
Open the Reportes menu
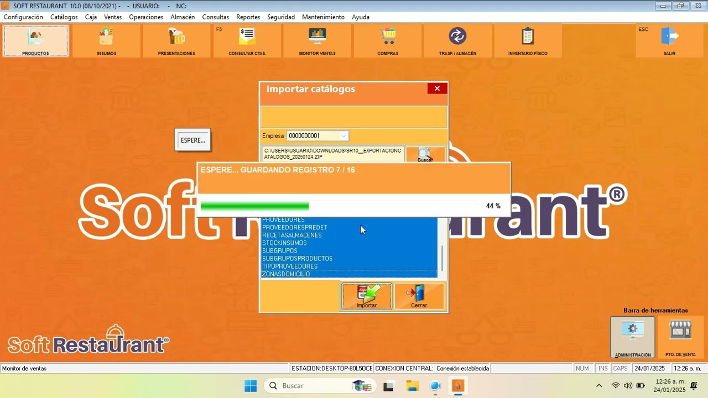coord(248,17)
